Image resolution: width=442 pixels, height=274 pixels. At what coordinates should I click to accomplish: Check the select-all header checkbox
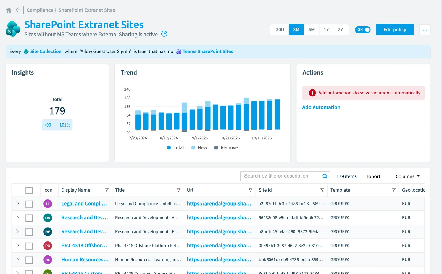pyautogui.click(x=29, y=190)
